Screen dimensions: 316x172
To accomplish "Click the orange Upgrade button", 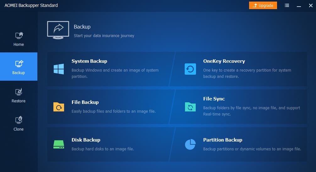I will [x=263, y=5].
